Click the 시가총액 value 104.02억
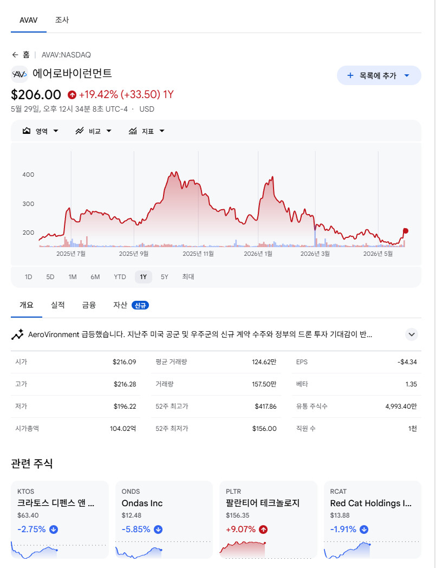 coord(123,429)
